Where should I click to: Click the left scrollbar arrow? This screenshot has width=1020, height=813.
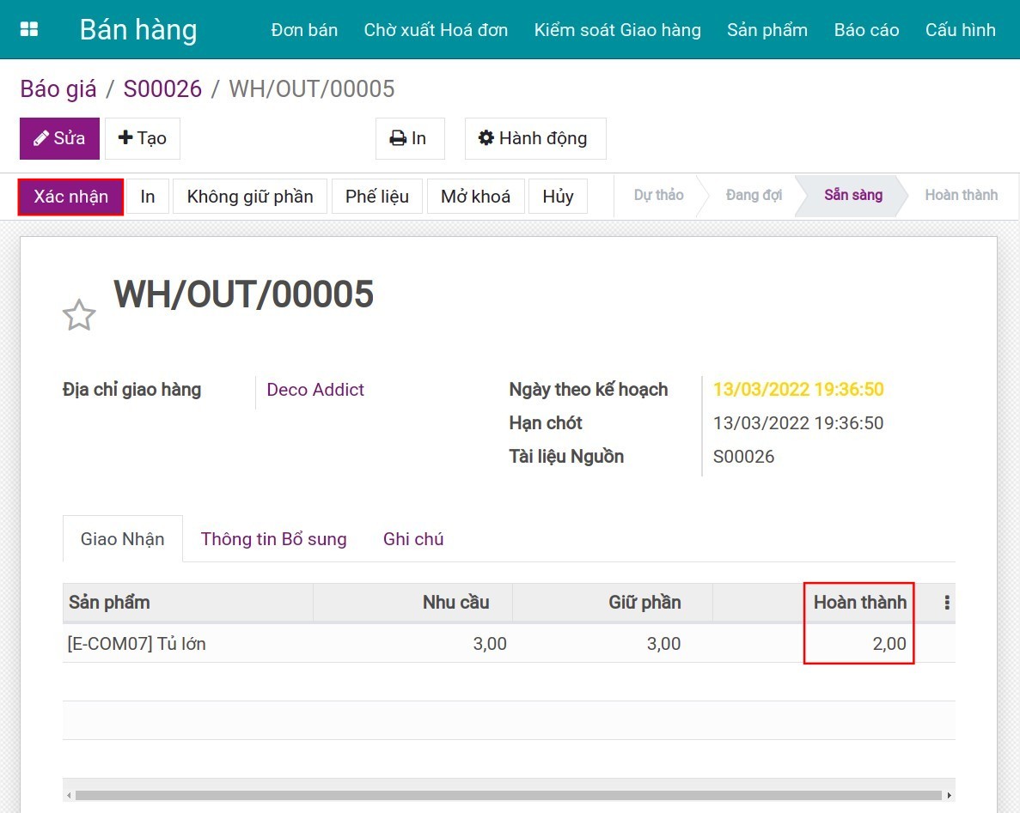[69, 796]
